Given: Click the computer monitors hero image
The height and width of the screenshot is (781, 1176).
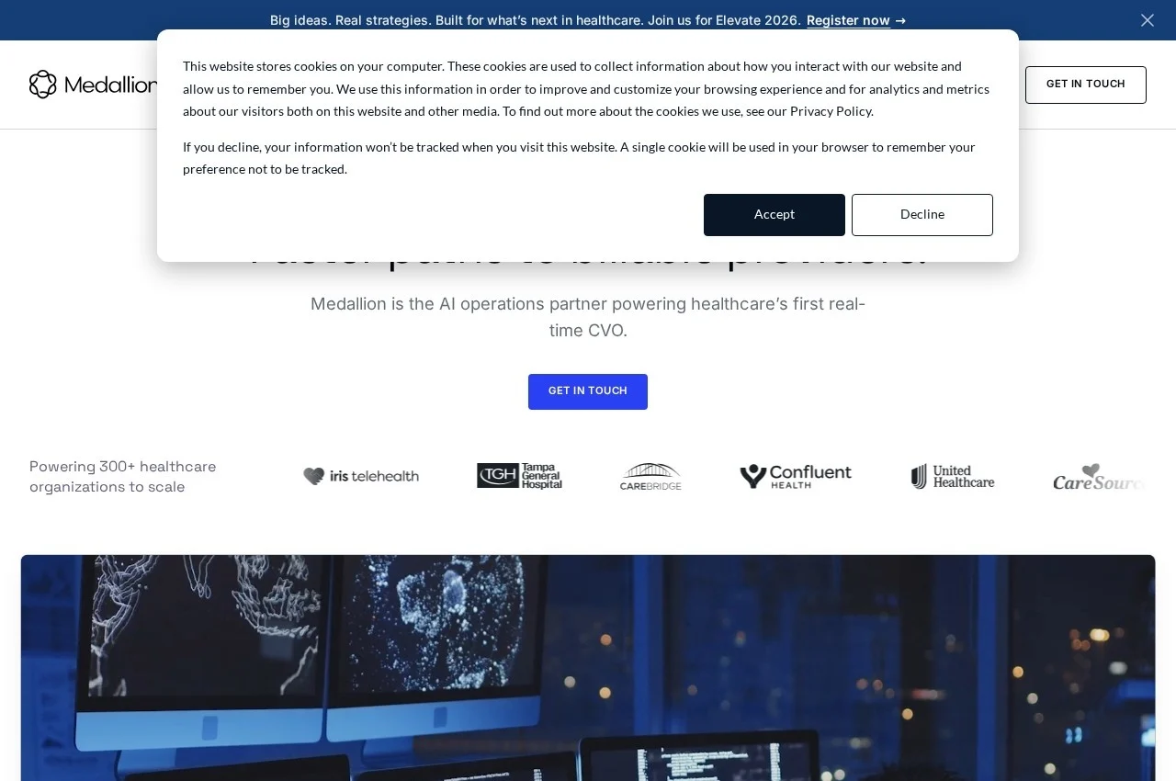Looking at the screenshot, I should pyautogui.click(x=588, y=668).
